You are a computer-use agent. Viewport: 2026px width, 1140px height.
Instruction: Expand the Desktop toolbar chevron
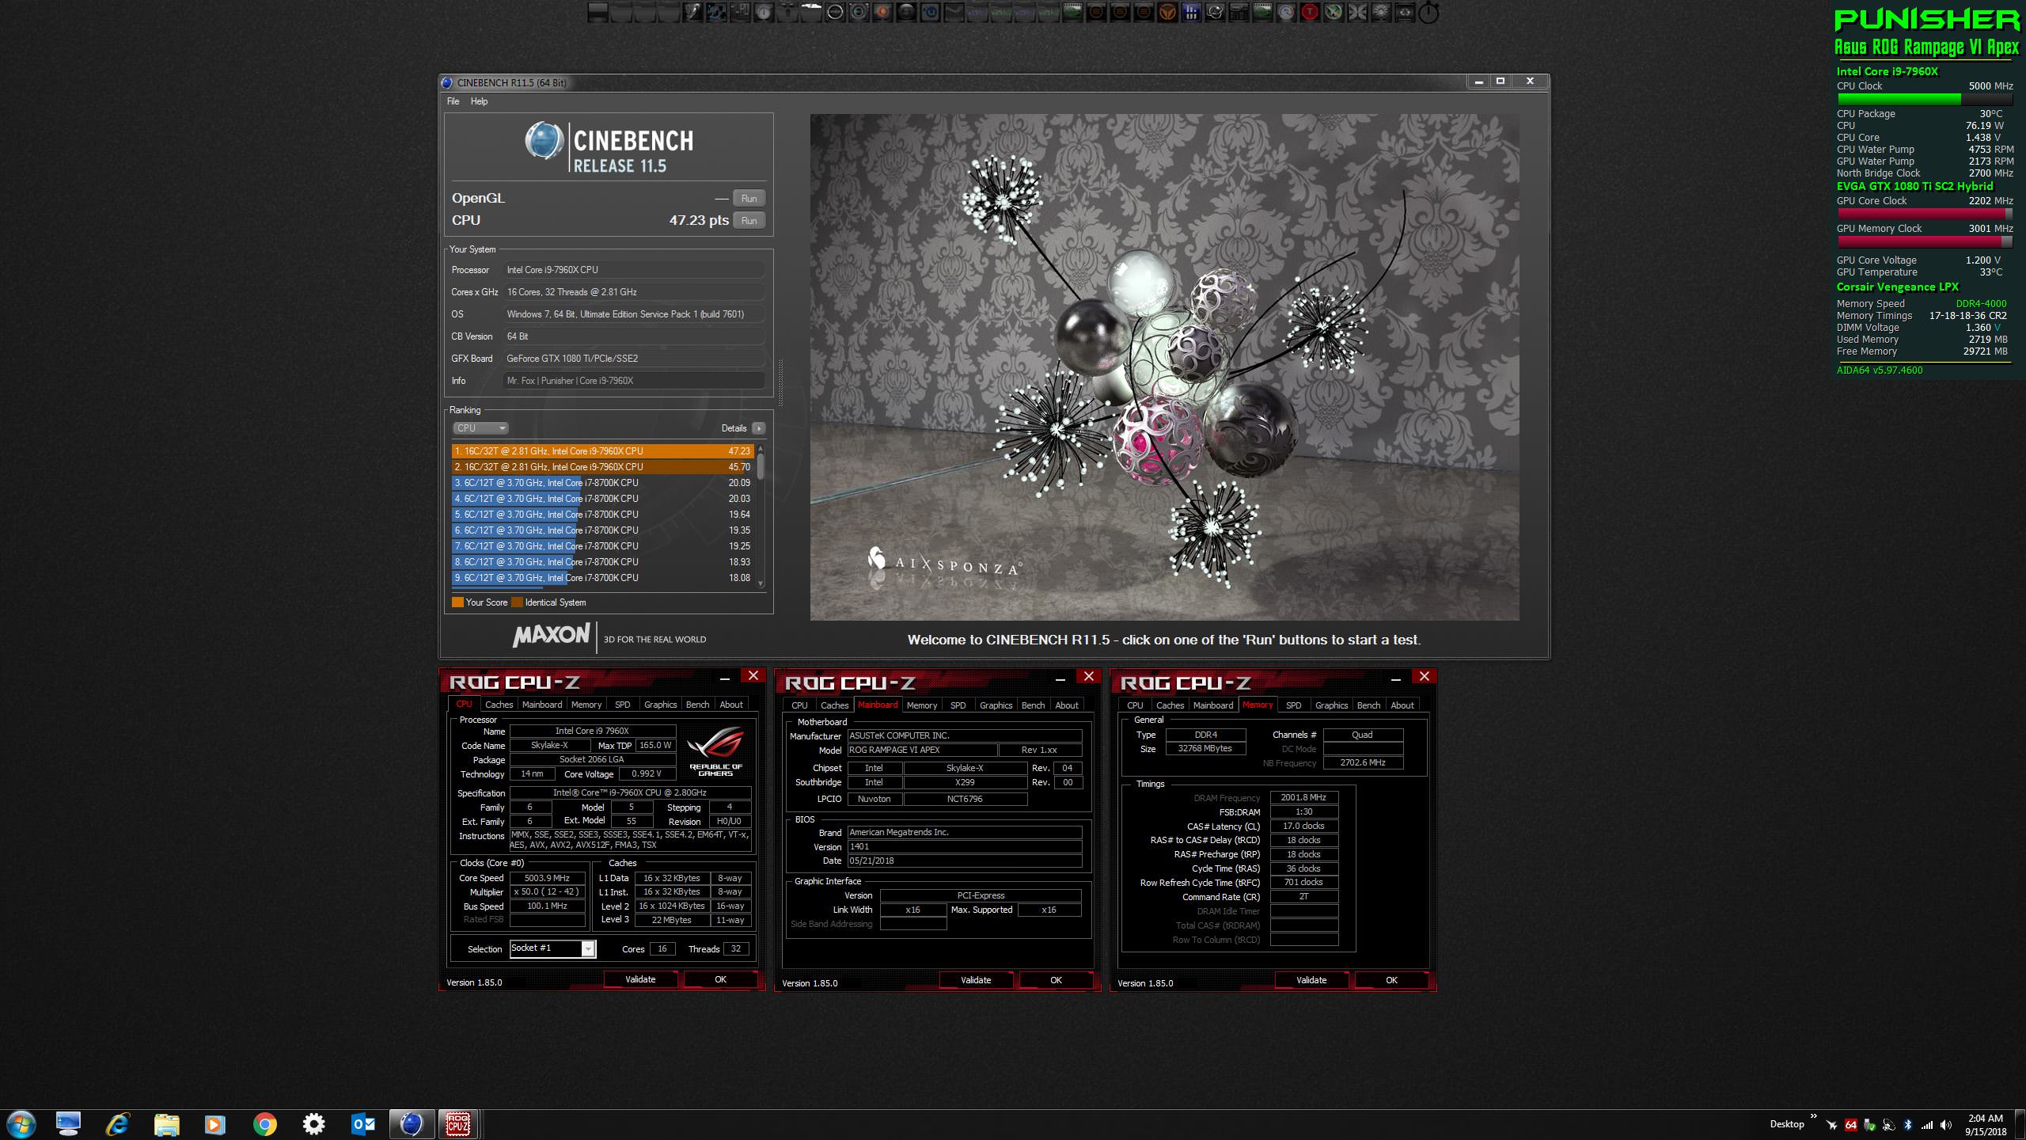click(x=1813, y=1116)
